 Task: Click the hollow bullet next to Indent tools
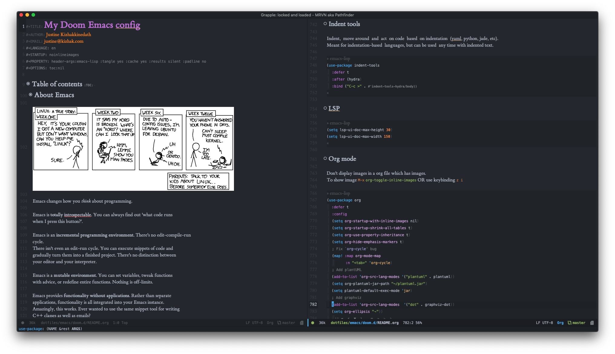tap(325, 24)
